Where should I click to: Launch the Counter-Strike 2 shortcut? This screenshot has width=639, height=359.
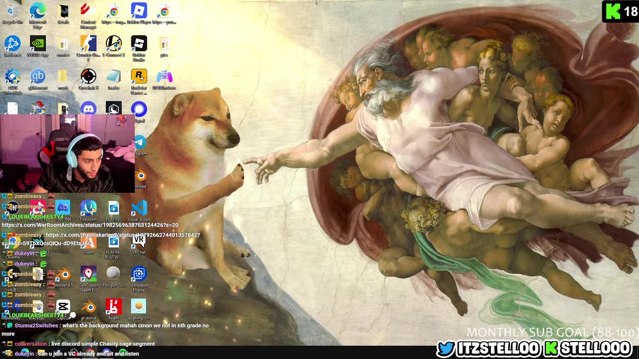(88, 48)
